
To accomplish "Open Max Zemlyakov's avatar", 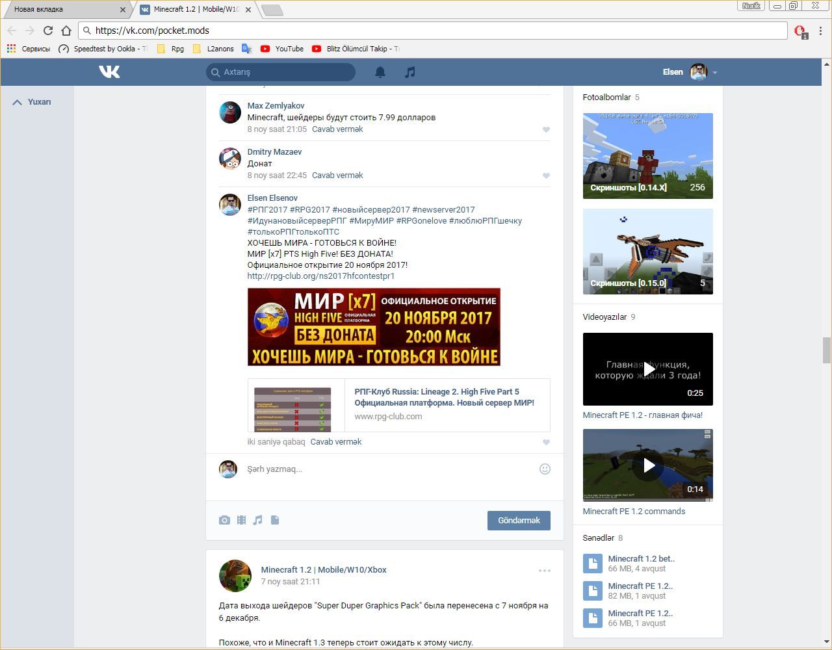I will pyautogui.click(x=230, y=112).
